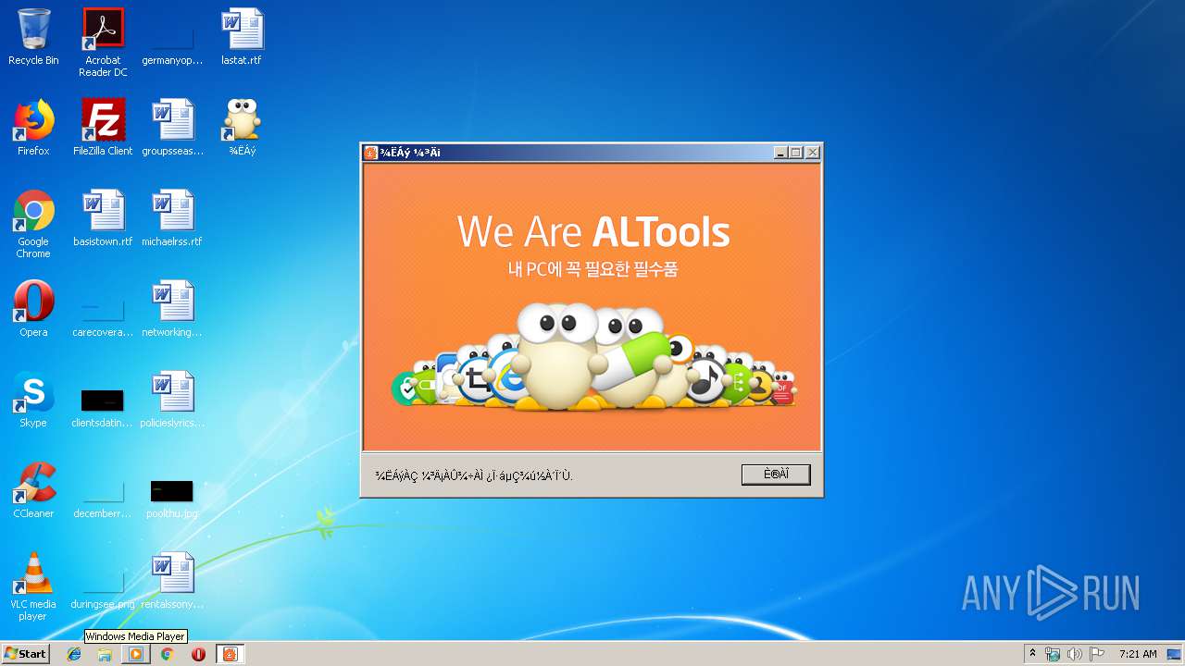This screenshot has height=666, width=1185.
Task: Open network status tray icon
Action: (1053, 654)
